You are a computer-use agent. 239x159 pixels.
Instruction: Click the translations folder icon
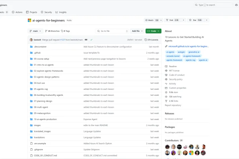[31, 138]
